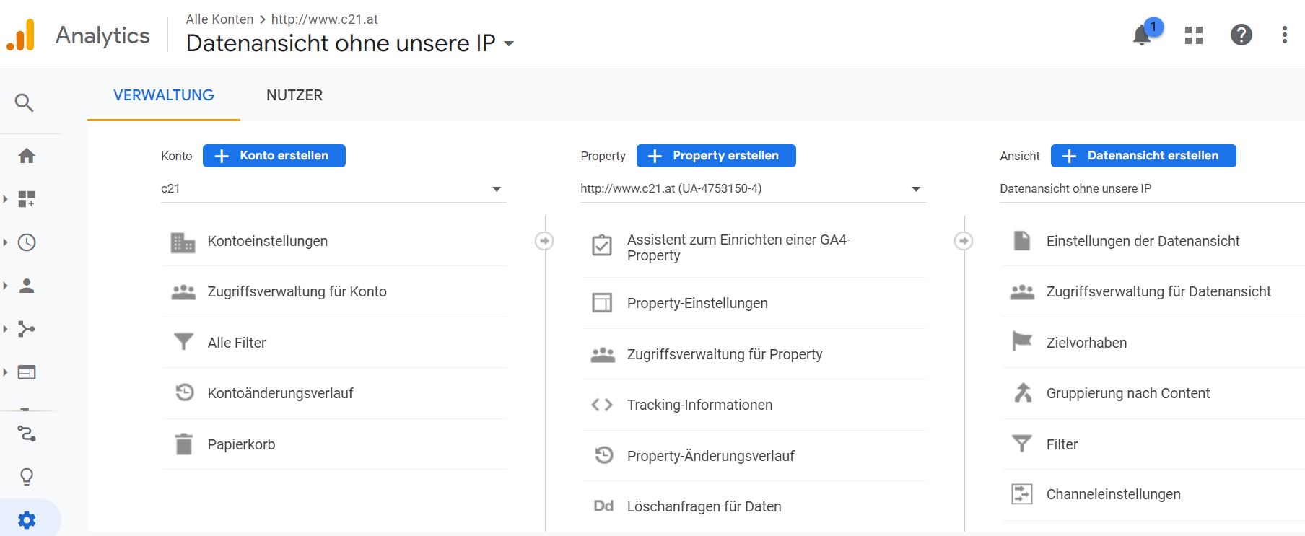Click the Konto erstellen button
1305x536 pixels.
coord(274,156)
